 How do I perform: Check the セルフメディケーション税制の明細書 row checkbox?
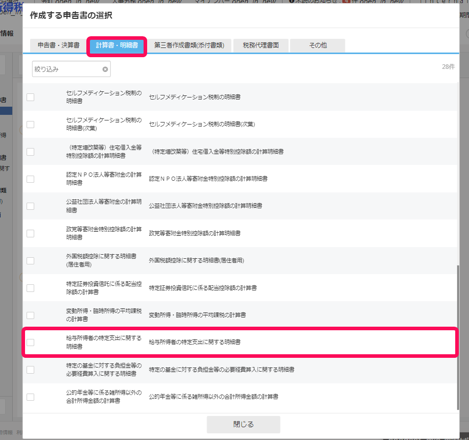pos(31,97)
